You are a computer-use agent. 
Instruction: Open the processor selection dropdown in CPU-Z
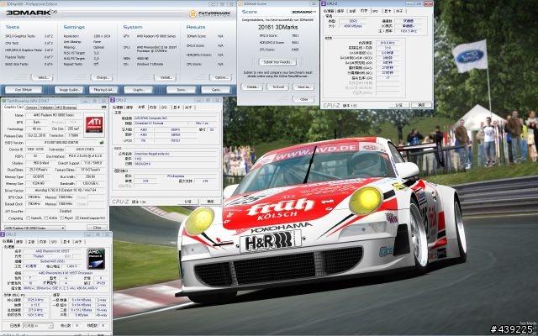pos(38,325)
